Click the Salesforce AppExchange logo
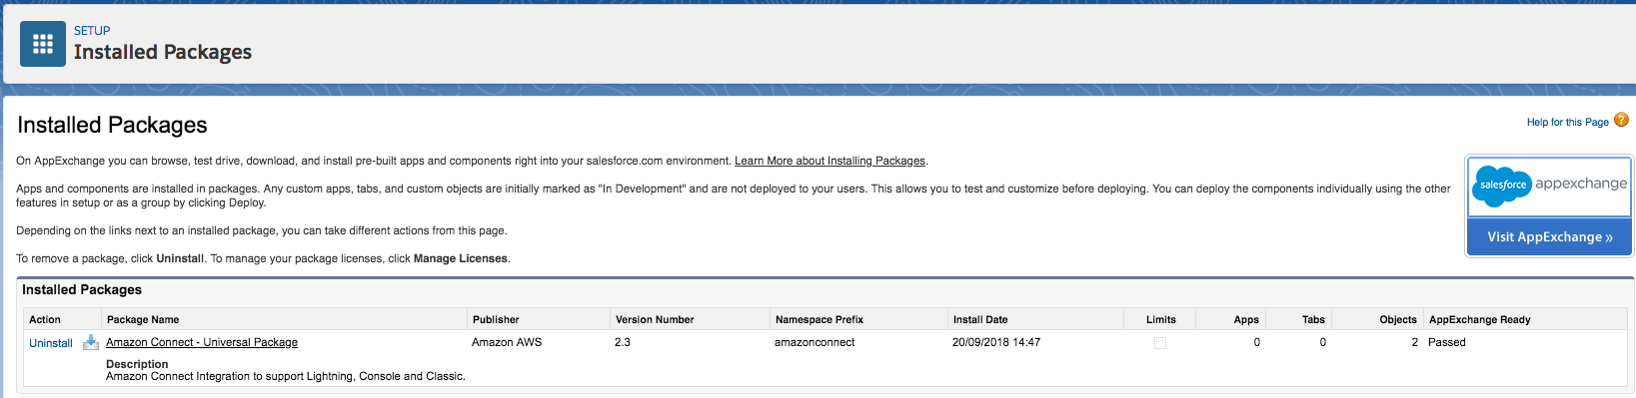 [1550, 186]
